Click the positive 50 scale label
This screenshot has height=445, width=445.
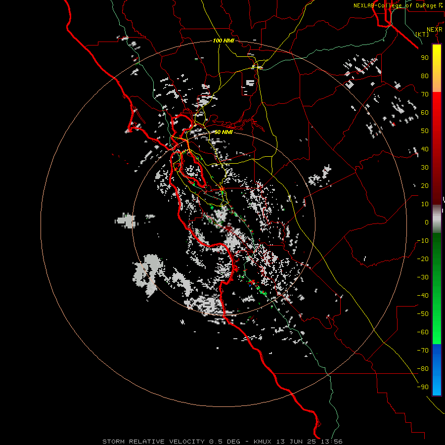point(425,131)
